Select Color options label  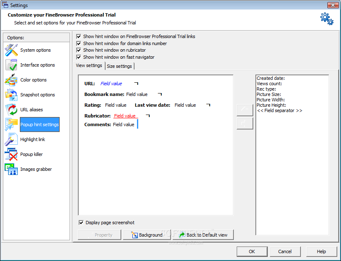coord(34,80)
